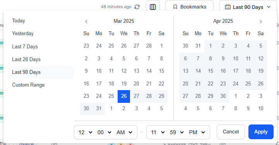This screenshot has width=279, height=145.
Task: Choose the Custom Range option
Action: pyautogui.click(x=28, y=85)
